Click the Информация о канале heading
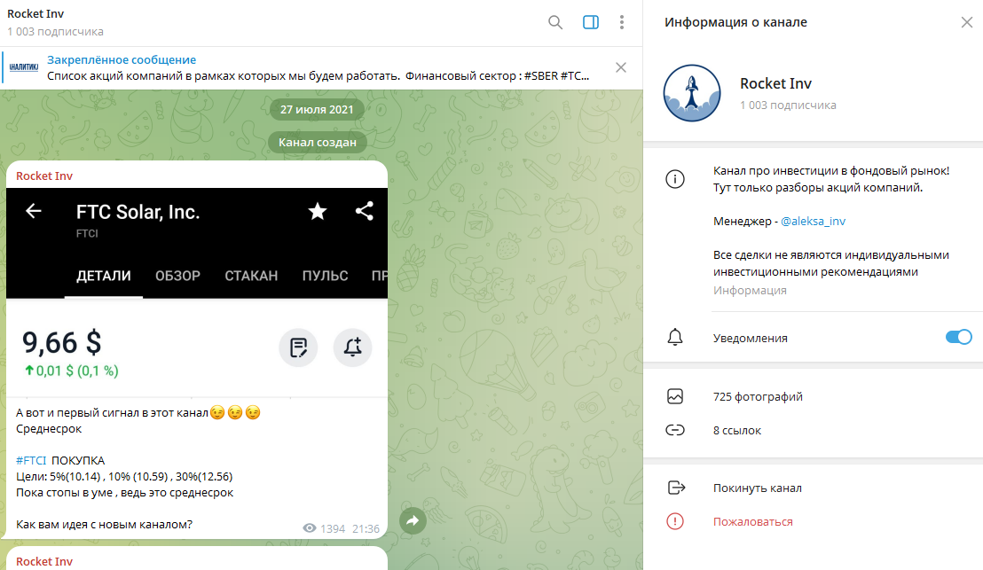The image size is (983, 570). 736,22
